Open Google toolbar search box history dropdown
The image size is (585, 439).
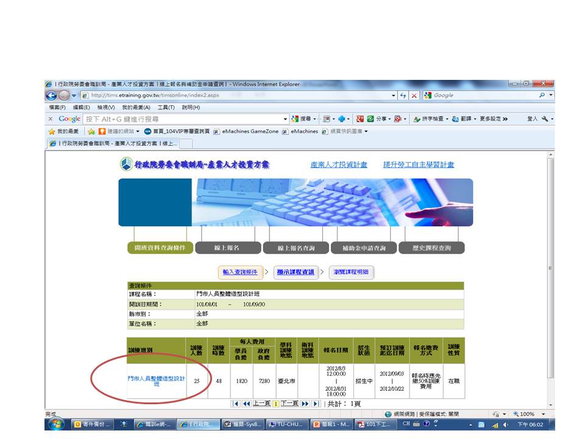[x=285, y=119]
